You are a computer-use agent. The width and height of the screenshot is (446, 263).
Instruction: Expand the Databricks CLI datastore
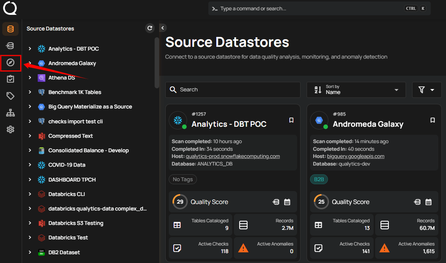(30, 194)
